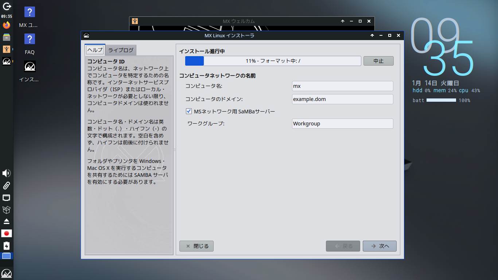Click the 閉じる button
This screenshot has height=280, width=498.
197,246
